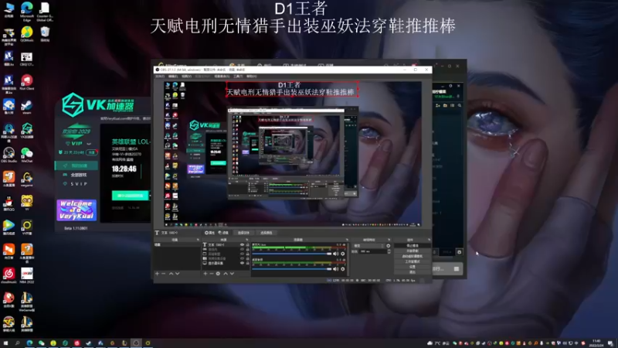
Task: Move scene down in scenes list
Action: click(178, 274)
